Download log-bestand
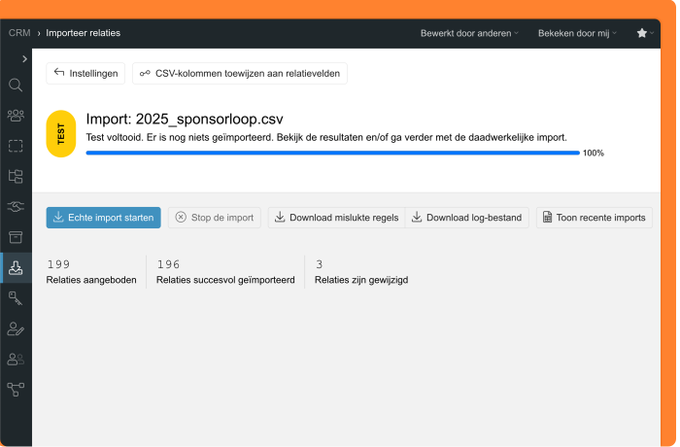 [x=467, y=218]
